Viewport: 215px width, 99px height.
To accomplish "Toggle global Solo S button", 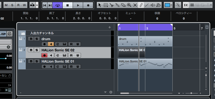I will 12,5.
